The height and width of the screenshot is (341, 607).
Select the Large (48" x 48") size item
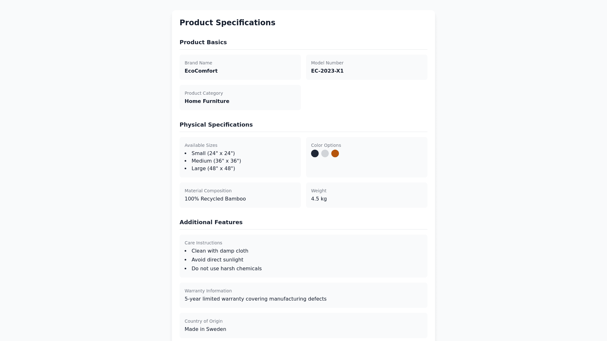tap(213, 169)
